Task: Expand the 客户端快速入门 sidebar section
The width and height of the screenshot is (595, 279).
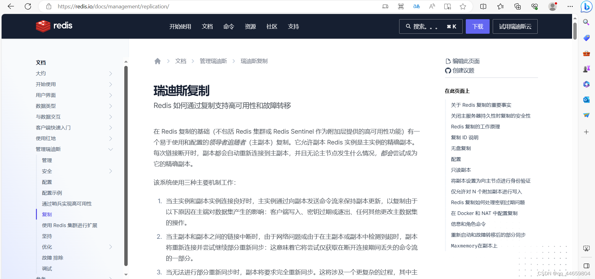Action: pyautogui.click(x=111, y=128)
